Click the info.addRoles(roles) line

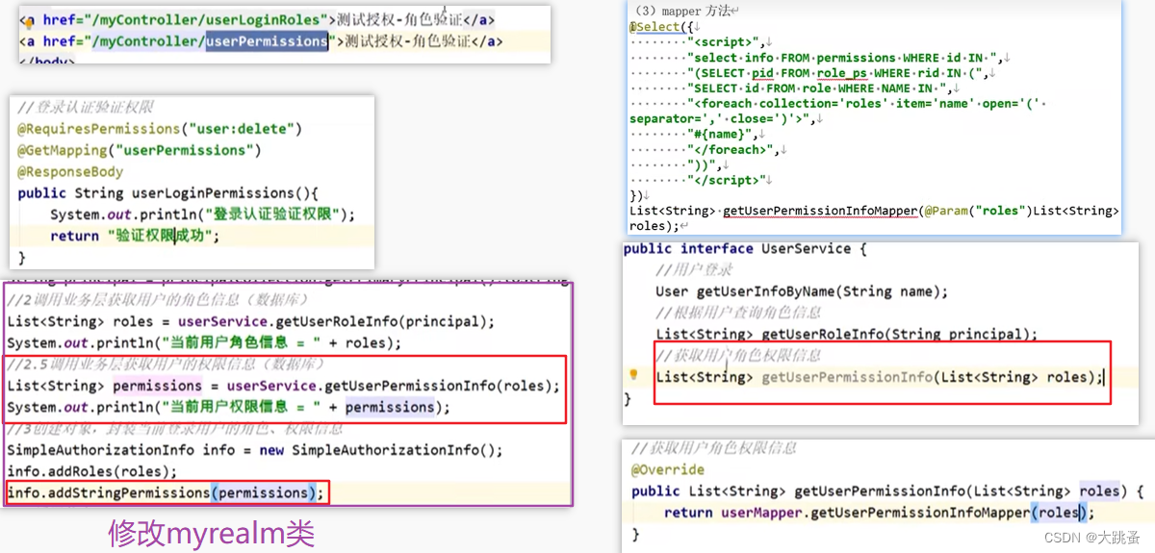pyautogui.click(x=91, y=471)
